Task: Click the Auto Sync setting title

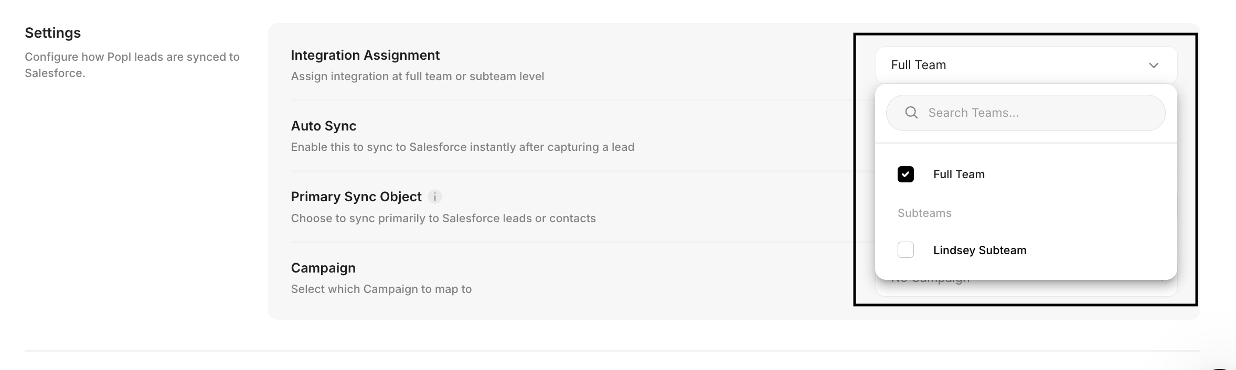Action: [x=323, y=126]
